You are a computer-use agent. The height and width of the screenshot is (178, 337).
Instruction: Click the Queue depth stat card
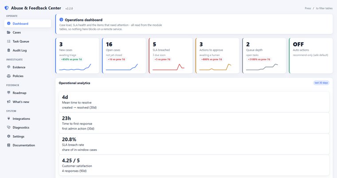[264, 56]
